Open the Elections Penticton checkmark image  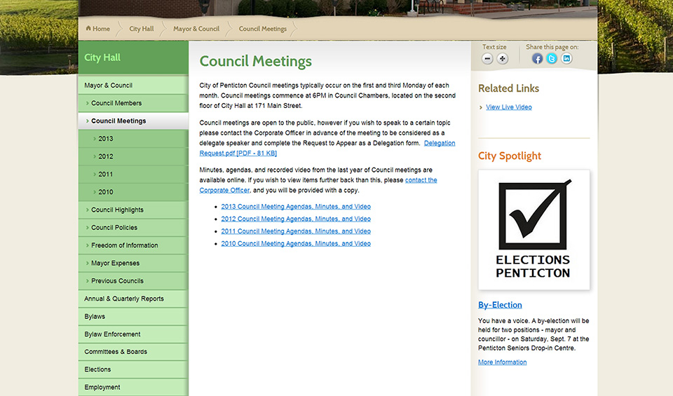click(x=534, y=229)
